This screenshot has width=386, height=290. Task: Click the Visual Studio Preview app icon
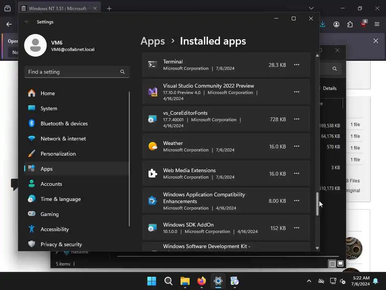pyautogui.click(x=153, y=92)
